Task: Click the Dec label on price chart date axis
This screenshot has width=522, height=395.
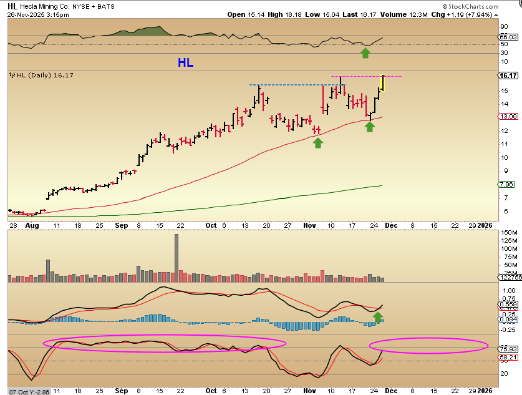Action: (391, 225)
